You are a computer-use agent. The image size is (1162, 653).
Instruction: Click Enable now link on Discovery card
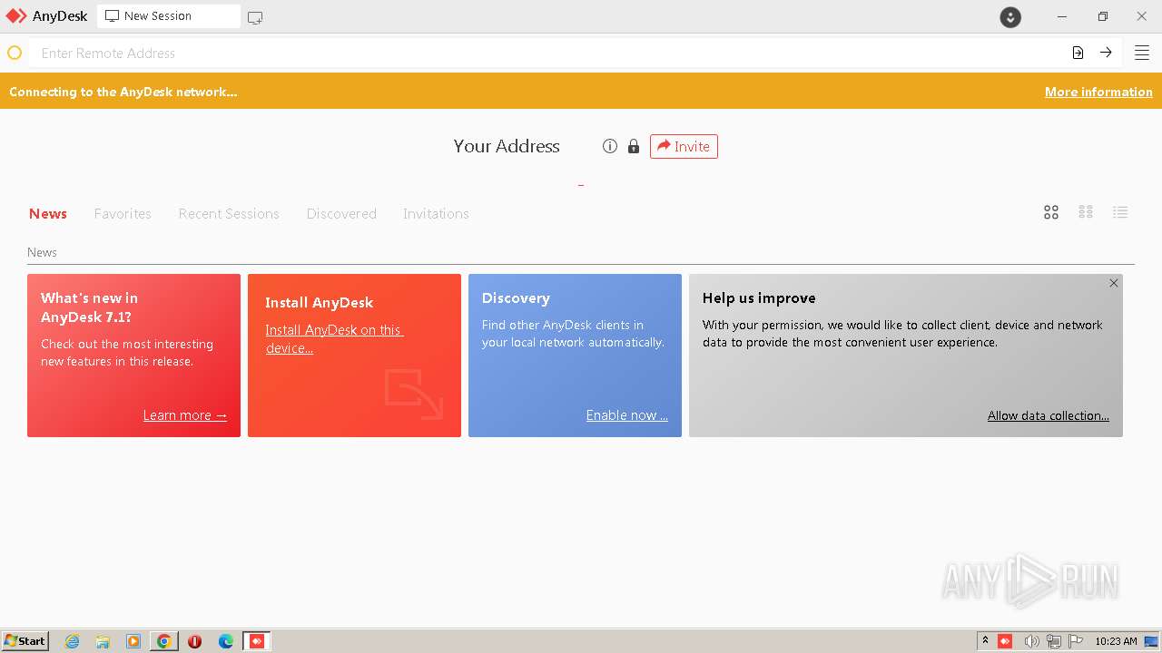pyautogui.click(x=626, y=415)
